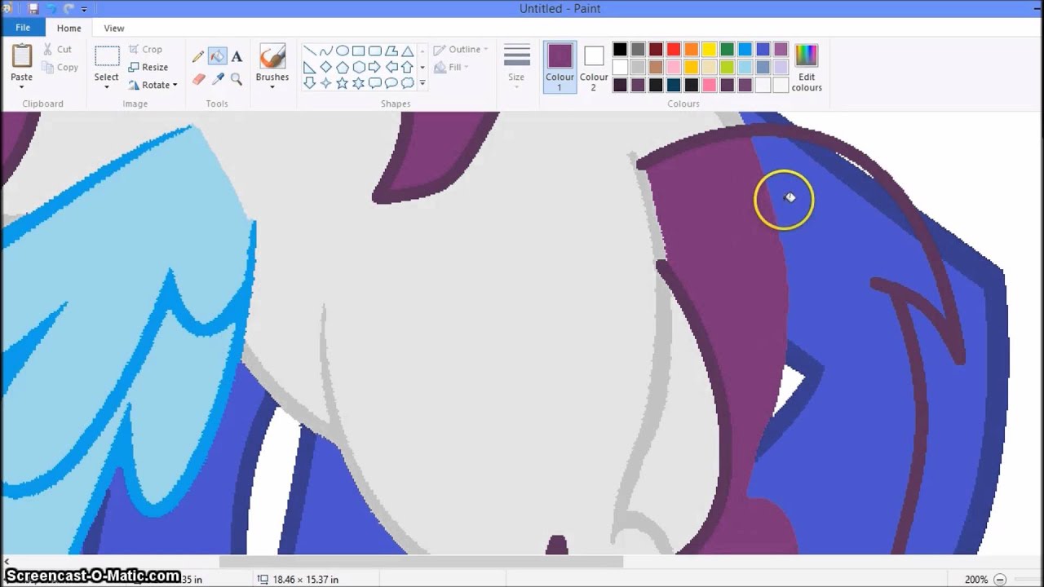Open the Paste dropdown arrow
1044x587 pixels.
pos(22,86)
